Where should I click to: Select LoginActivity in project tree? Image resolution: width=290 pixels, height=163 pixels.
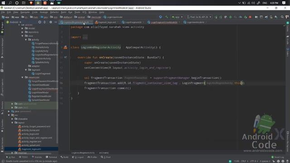click(40, 51)
